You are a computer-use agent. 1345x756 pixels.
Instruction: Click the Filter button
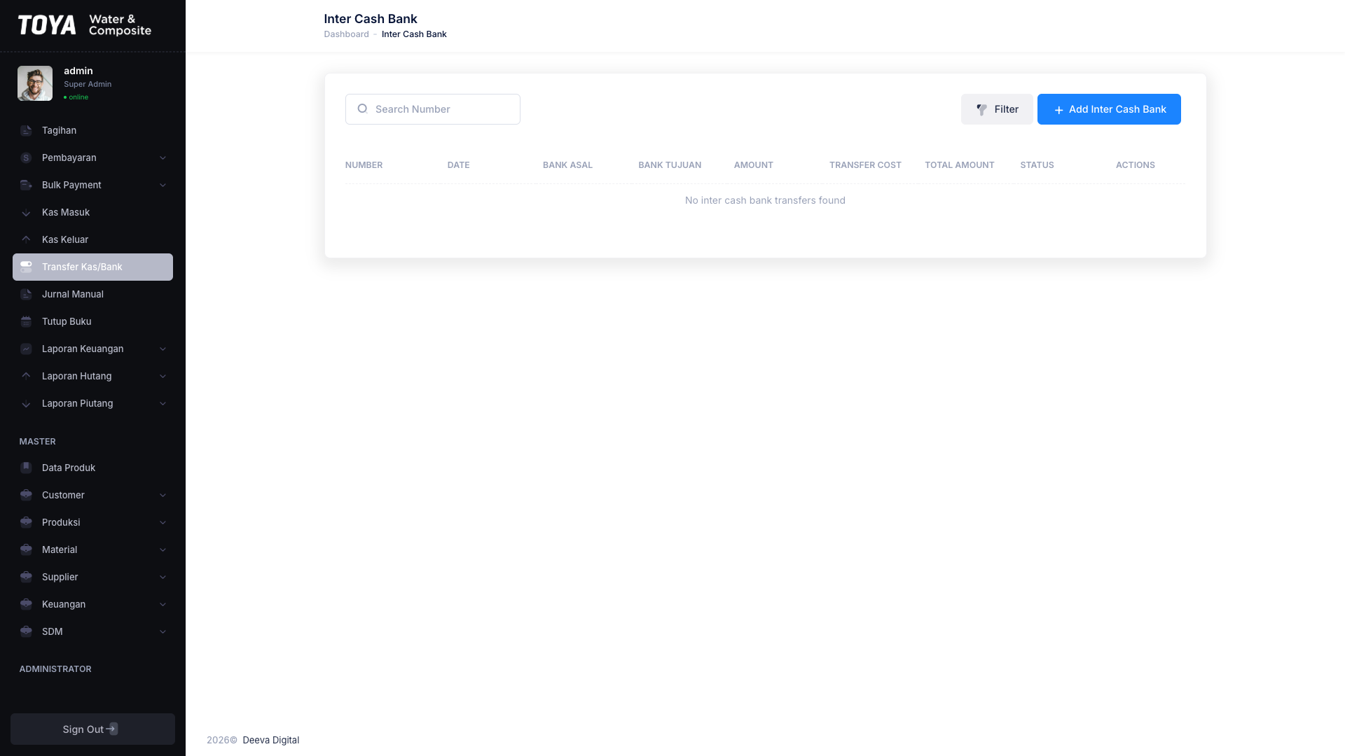[x=997, y=109]
